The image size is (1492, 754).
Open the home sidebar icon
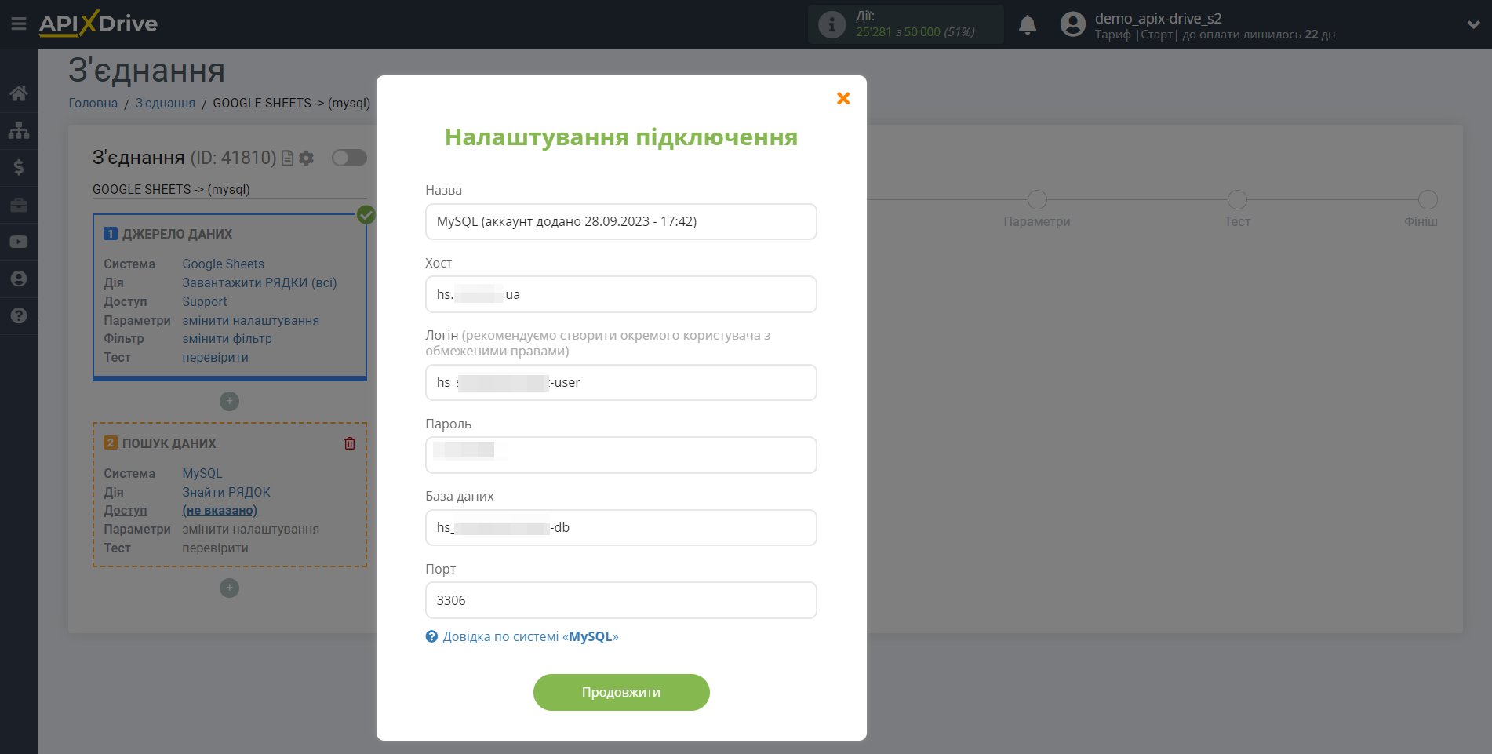pyautogui.click(x=19, y=93)
